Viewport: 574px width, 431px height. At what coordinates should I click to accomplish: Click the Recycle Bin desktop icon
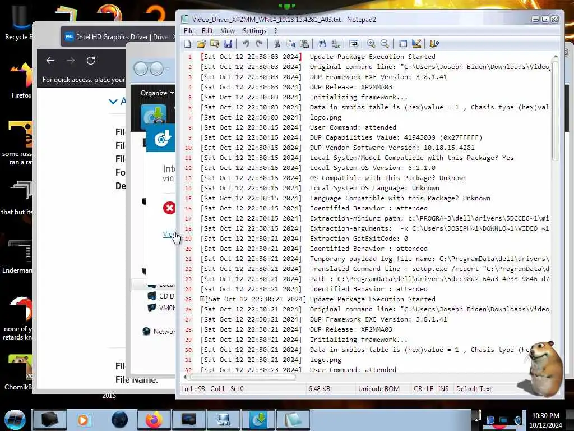(18, 22)
